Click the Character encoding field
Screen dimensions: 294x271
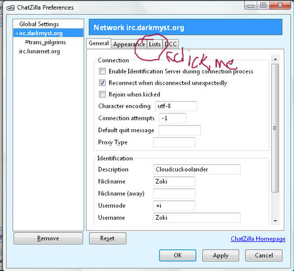click(176, 106)
